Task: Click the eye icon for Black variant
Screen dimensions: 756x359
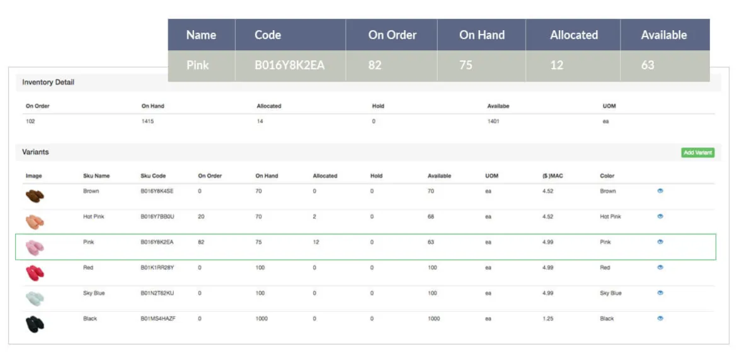Action: pyautogui.click(x=660, y=319)
